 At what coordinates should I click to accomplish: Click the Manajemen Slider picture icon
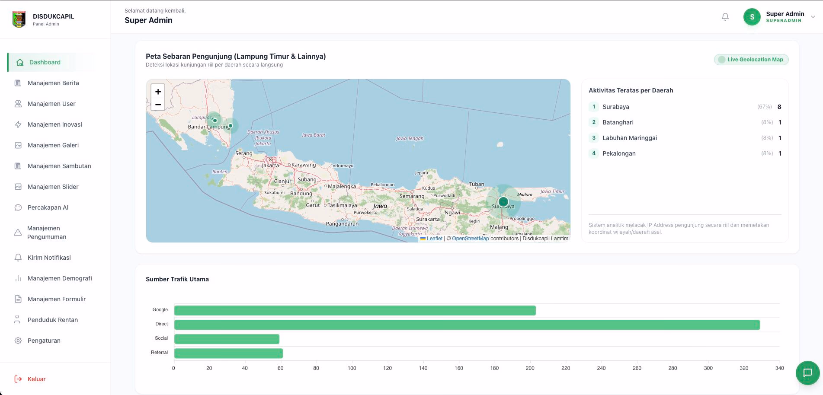point(18,187)
